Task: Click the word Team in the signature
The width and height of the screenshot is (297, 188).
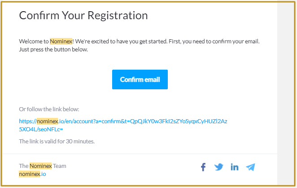Action: (x=60, y=166)
